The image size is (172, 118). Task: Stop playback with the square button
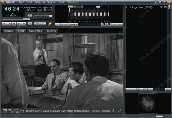[x=19, y=24]
